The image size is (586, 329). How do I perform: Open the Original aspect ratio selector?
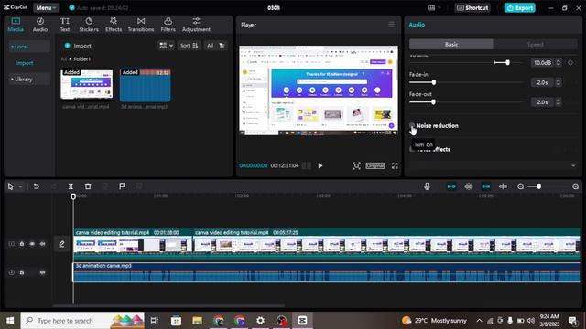click(375, 165)
